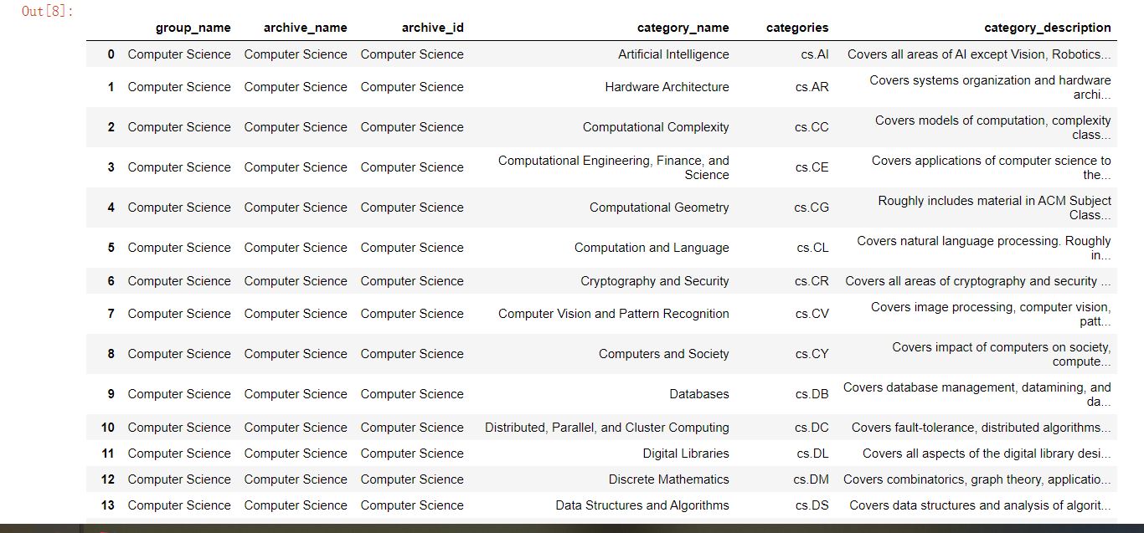Select the Digital Libraries cell
Screen dimensions: 1144x533
tap(686, 454)
